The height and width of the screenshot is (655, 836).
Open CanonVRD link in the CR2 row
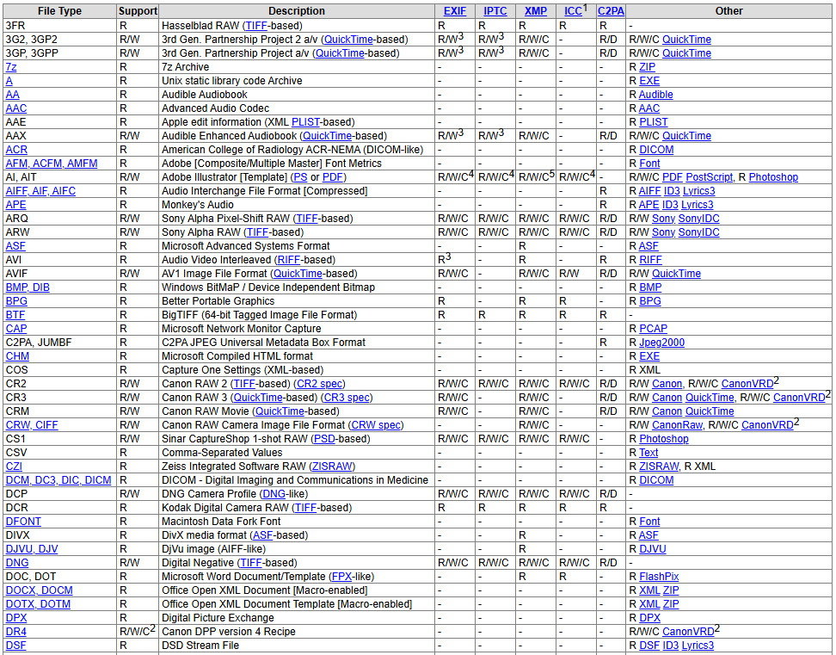click(747, 384)
